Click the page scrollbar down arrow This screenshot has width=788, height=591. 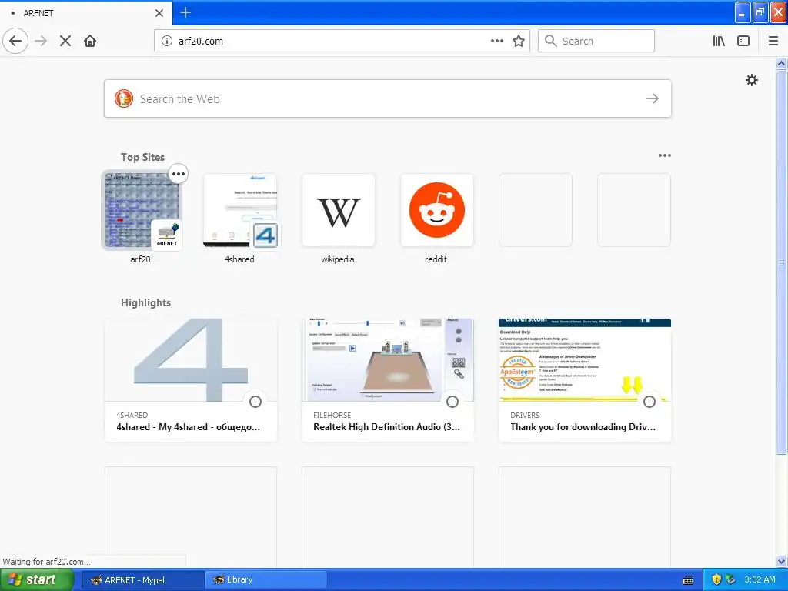[x=781, y=562]
